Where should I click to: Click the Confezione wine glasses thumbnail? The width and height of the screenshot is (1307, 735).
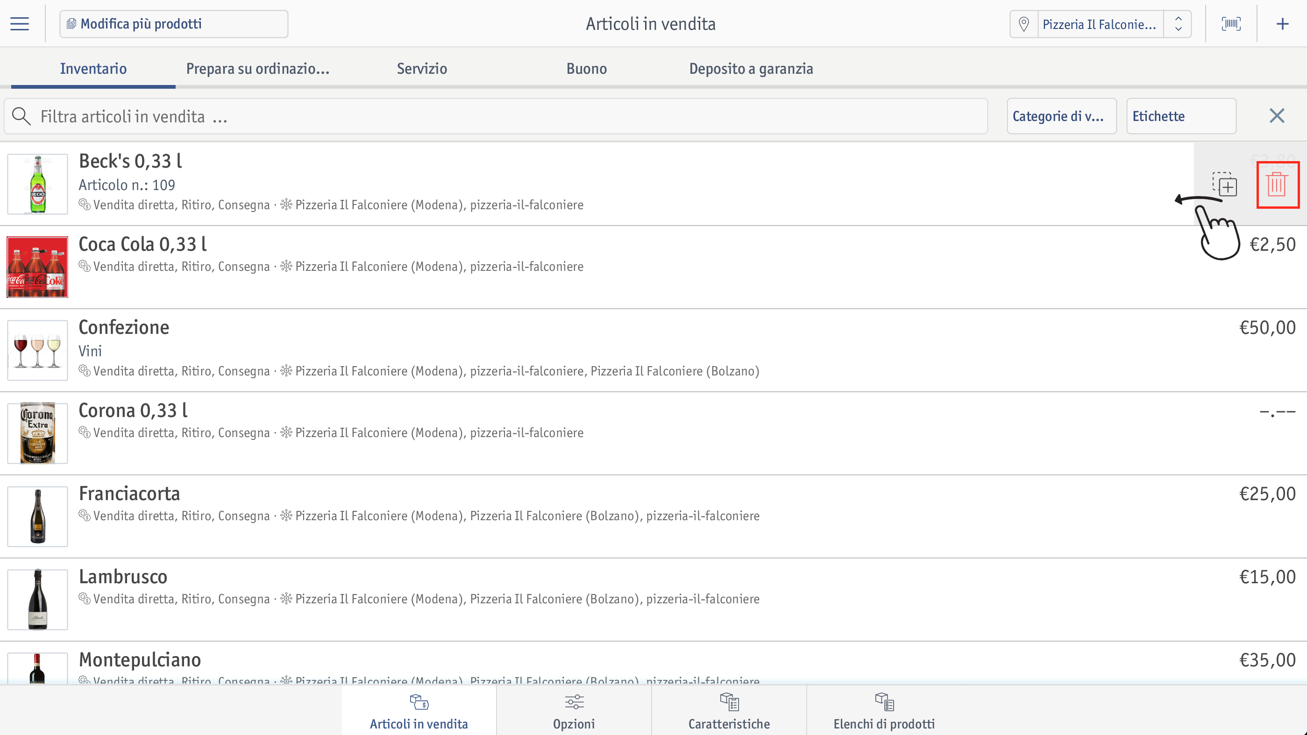click(37, 351)
